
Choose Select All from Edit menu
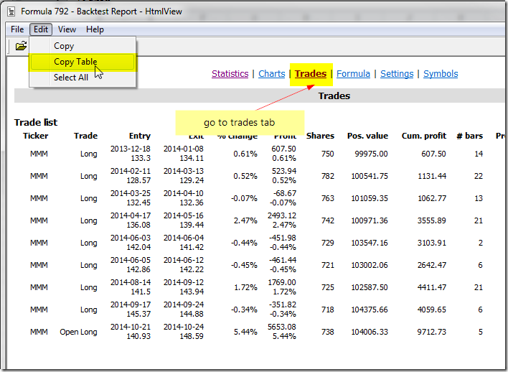pyautogui.click(x=70, y=78)
